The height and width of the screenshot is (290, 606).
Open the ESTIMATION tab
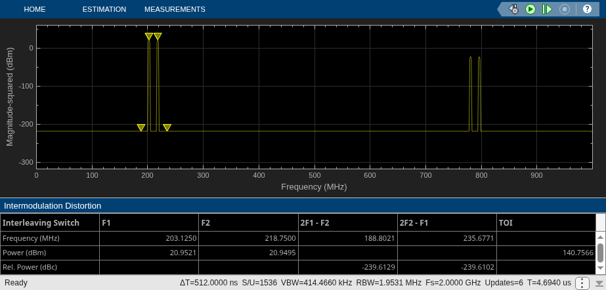(x=104, y=9)
